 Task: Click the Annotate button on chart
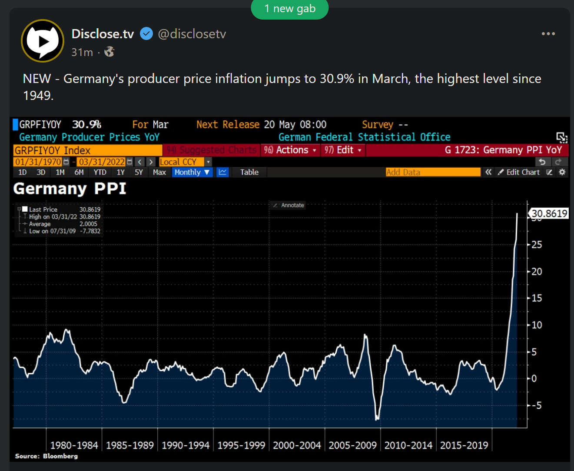(x=289, y=205)
